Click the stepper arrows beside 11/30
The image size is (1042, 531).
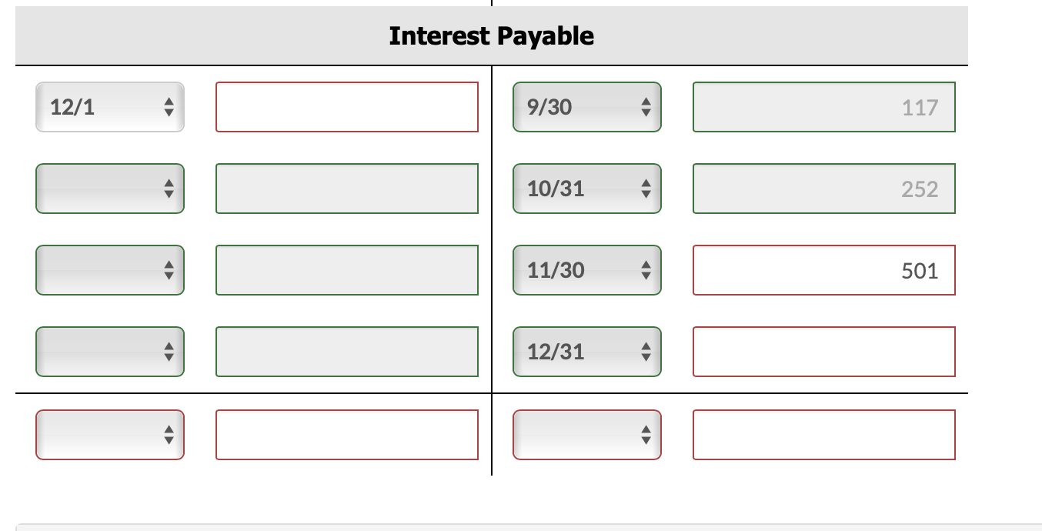[647, 269]
